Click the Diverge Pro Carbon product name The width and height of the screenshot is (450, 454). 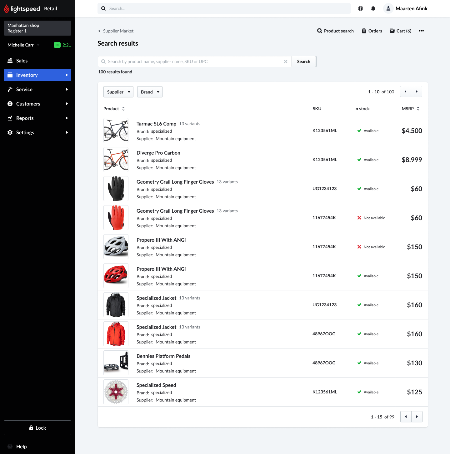[x=158, y=153]
